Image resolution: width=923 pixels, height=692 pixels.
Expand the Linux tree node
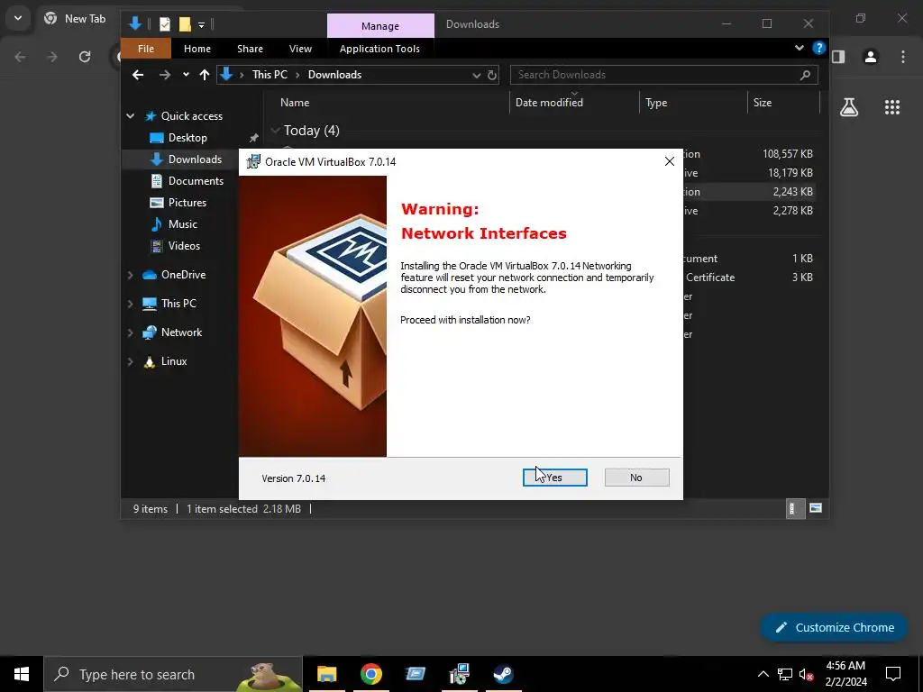click(x=130, y=361)
